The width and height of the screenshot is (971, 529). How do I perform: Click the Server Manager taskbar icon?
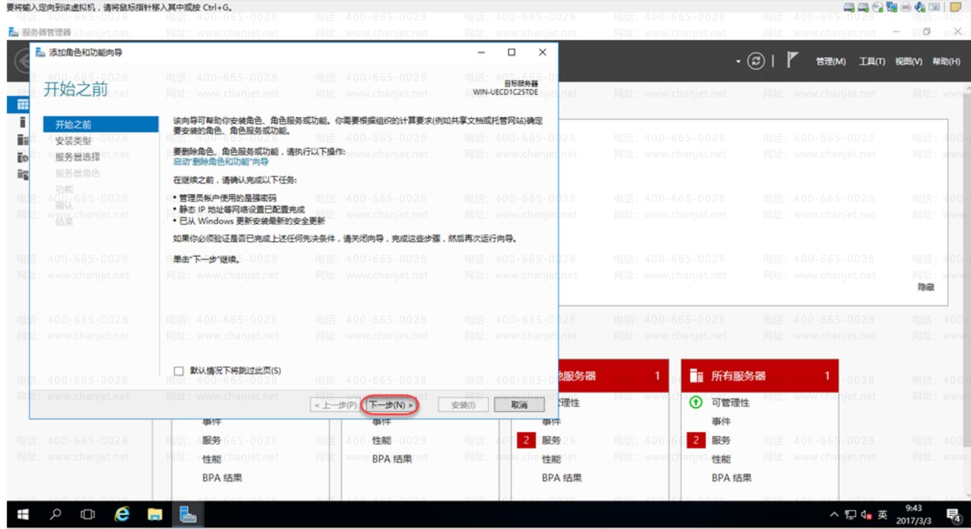[188, 515]
